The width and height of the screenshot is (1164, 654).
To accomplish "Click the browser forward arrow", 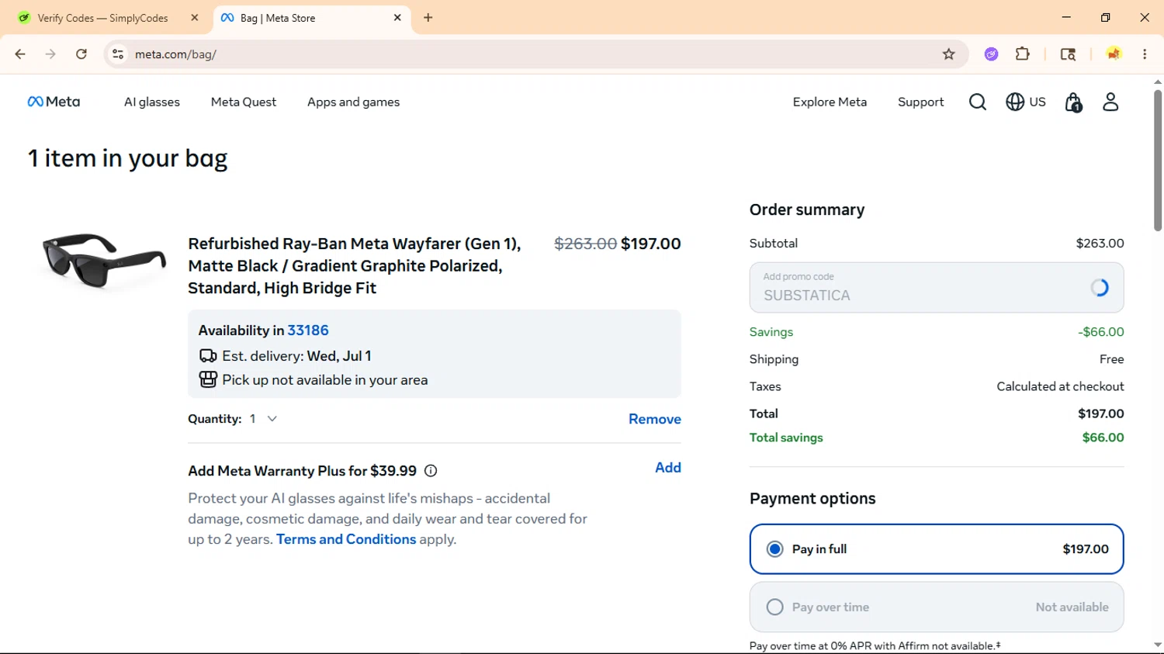I will pos(50,54).
